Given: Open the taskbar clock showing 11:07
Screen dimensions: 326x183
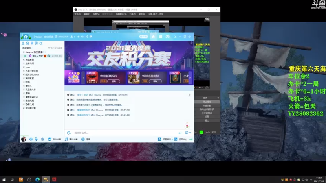Looking at the screenshot, I should [319, 180].
